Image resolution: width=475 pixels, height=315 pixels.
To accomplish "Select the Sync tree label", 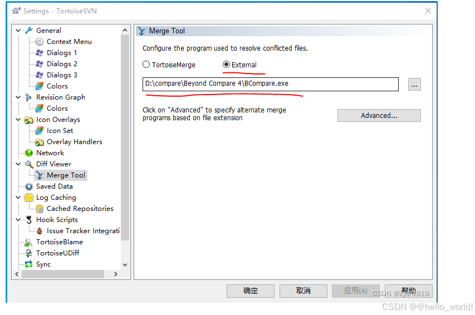I will click(x=43, y=264).
